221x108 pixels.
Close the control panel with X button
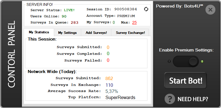[x=210, y=10]
